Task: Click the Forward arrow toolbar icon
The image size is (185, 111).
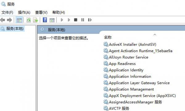Action: coord(10,20)
